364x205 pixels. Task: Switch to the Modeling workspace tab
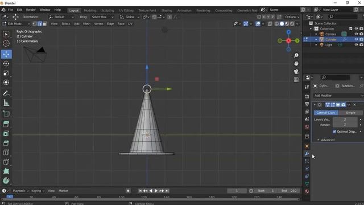(x=90, y=10)
